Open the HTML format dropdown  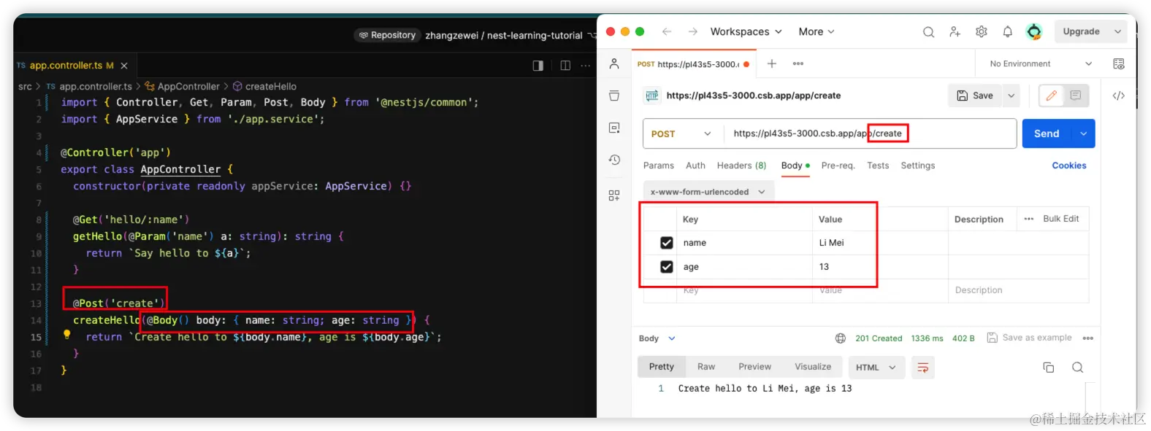[x=876, y=368]
